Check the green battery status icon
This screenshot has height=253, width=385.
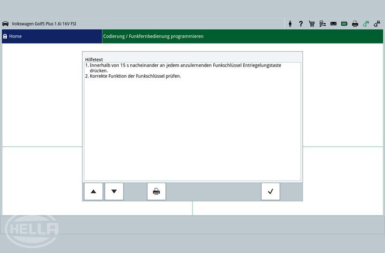[344, 24]
